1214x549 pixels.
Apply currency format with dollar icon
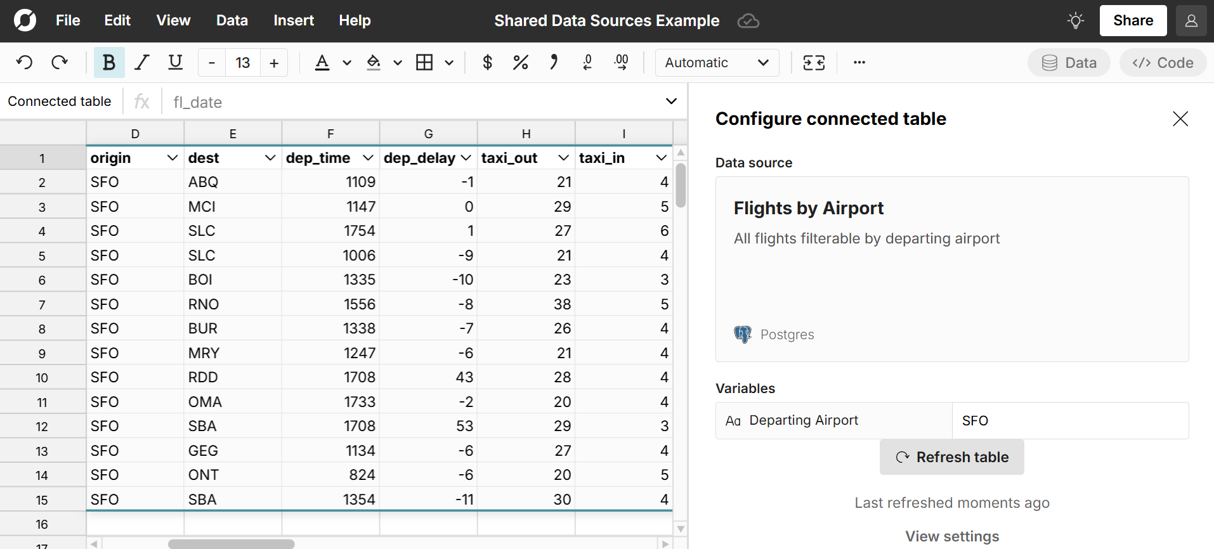[487, 62]
